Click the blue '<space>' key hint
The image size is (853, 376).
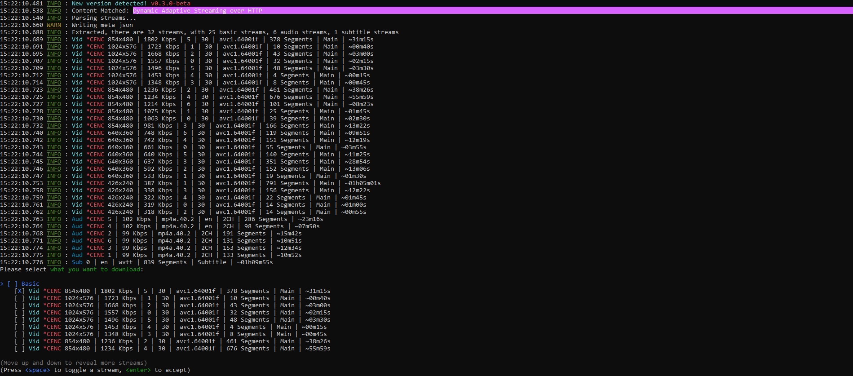(x=38, y=370)
